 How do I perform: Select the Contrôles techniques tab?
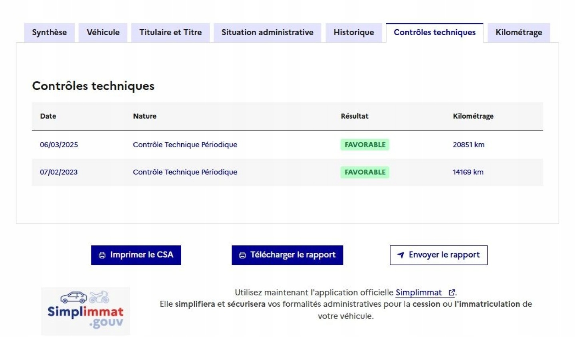[434, 32]
